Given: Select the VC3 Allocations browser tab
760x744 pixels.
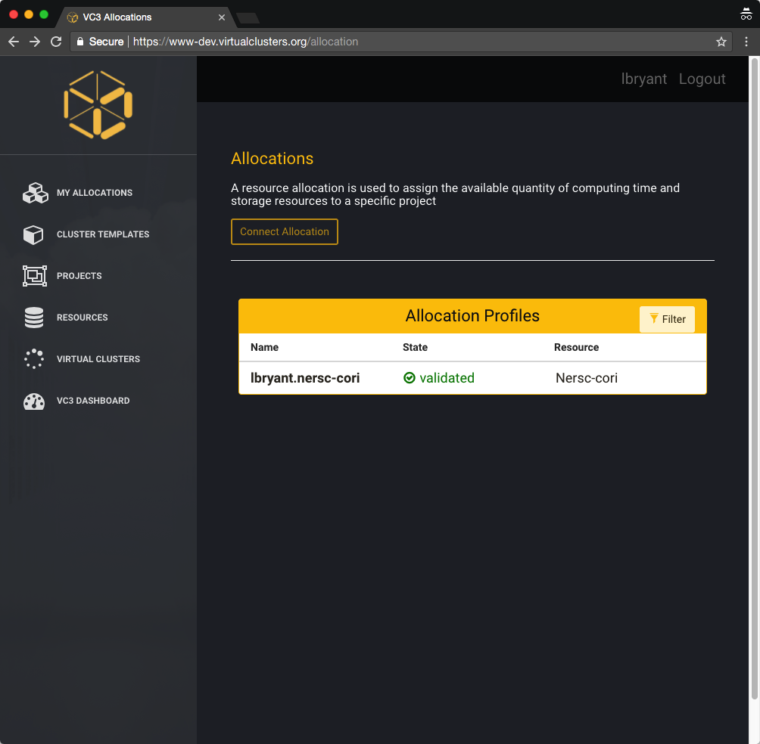Looking at the screenshot, I should pyautogui.click(x=145, y=17).
